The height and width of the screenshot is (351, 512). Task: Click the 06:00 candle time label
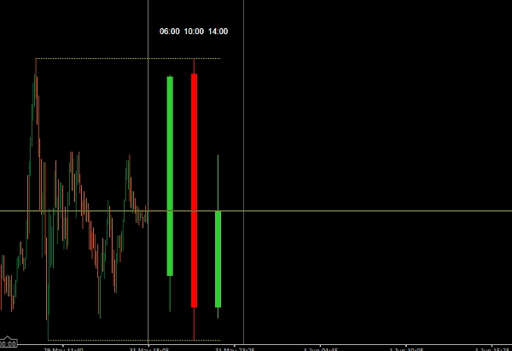point(169,32)
